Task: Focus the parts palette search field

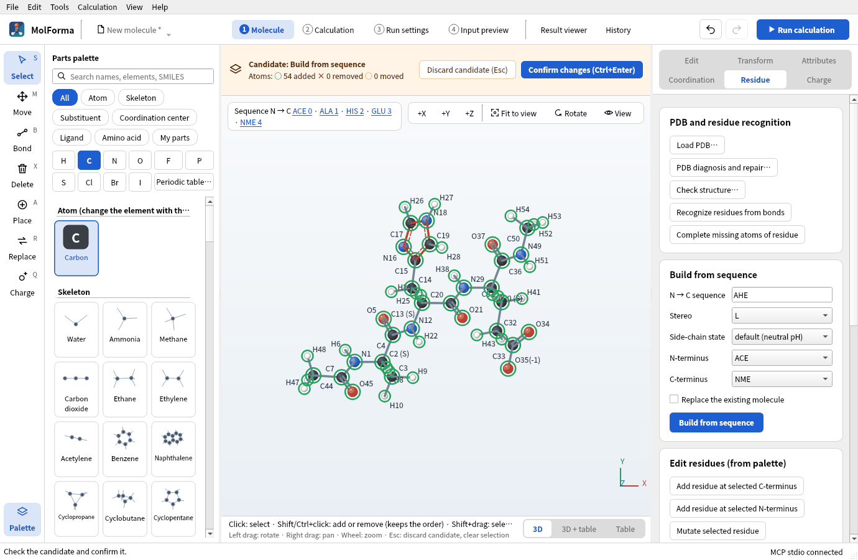Action: 133,77
